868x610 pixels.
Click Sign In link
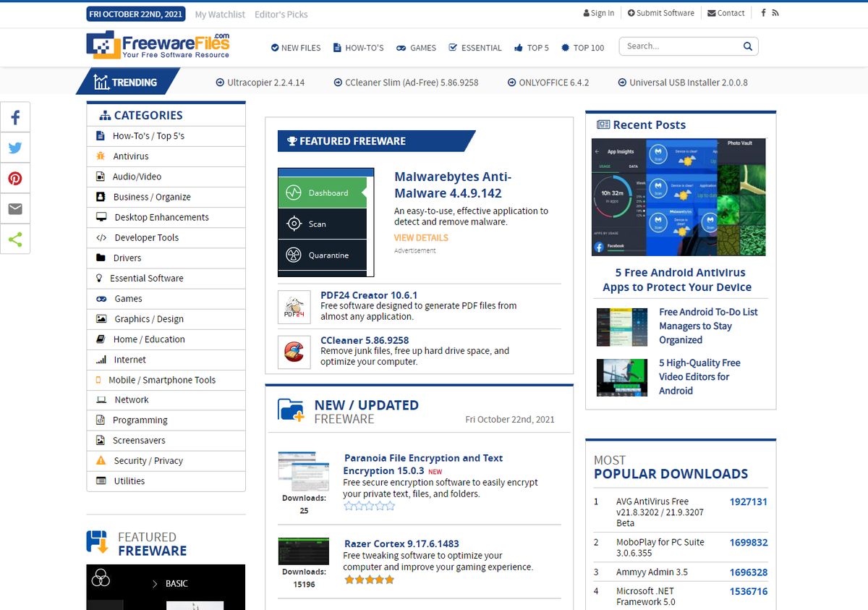(x=599, y=13)
